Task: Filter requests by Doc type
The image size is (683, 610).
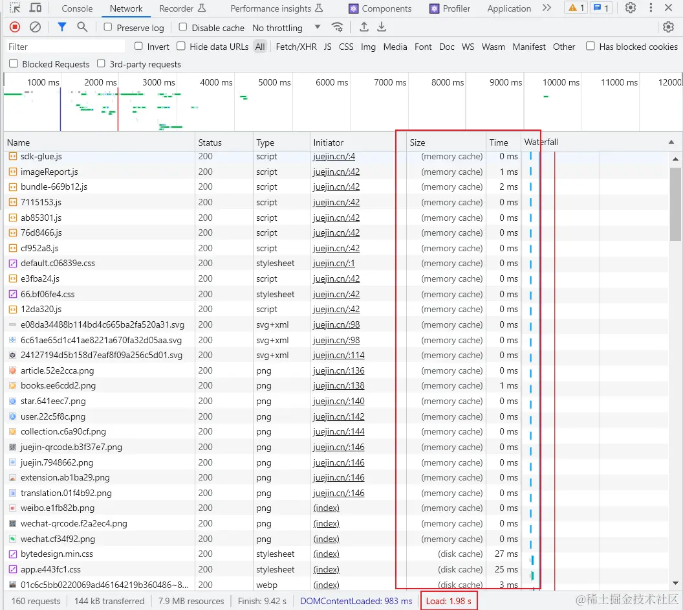Action: pyautogui.click(x=446, y=47)
